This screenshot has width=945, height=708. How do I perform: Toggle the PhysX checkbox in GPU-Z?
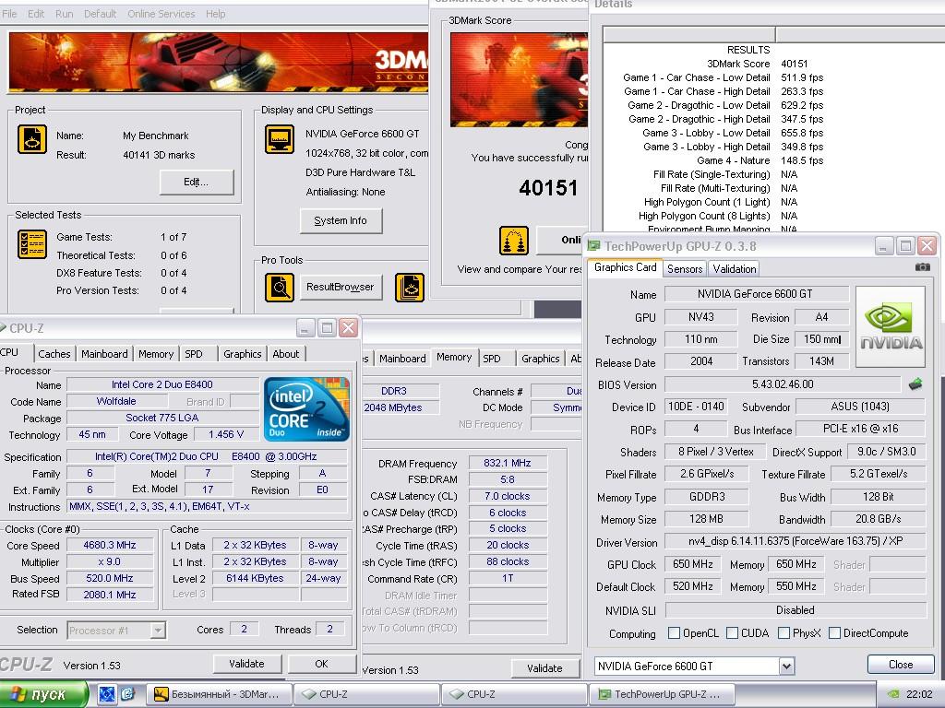pyautogui.click(x=784, y=632)
